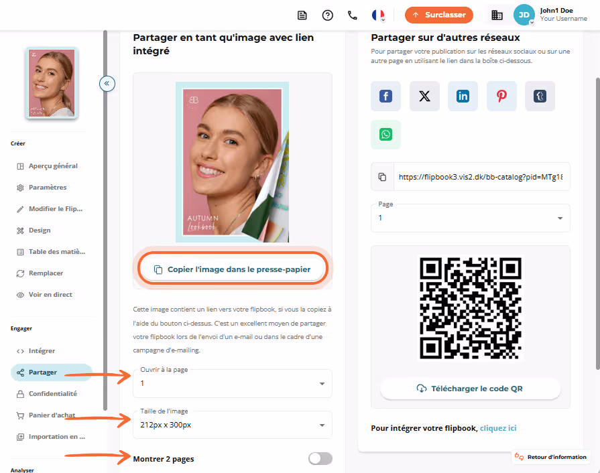Click the shopping cart icon

click(20, 415)
